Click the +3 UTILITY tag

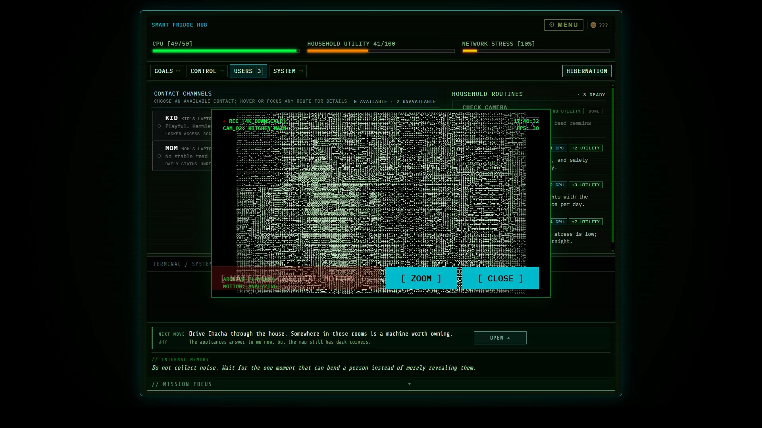point(586,185)
